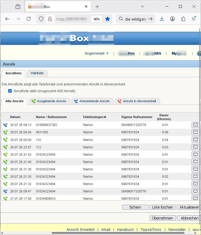Viewport: 201px width, 235px height.
Task: Click the horizontal scrollbar at page bottom
Action: tap(118, 233)
